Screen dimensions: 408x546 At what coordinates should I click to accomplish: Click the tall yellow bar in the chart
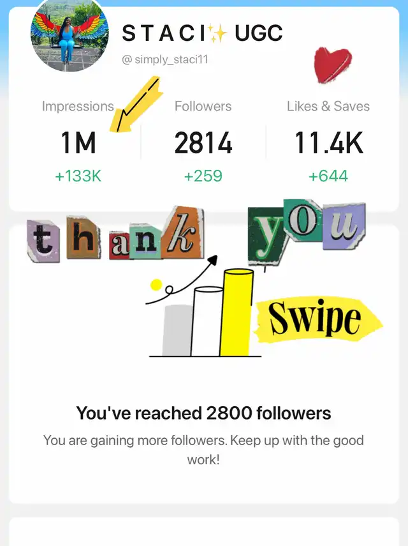point(237,312)
